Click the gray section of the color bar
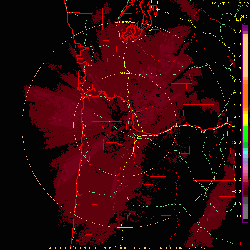Image resolution: width=250 pixels, height=250 pixels. (245, 208)
